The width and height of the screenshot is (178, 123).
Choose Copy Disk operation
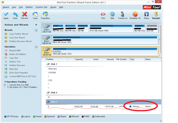coord(14,58)
